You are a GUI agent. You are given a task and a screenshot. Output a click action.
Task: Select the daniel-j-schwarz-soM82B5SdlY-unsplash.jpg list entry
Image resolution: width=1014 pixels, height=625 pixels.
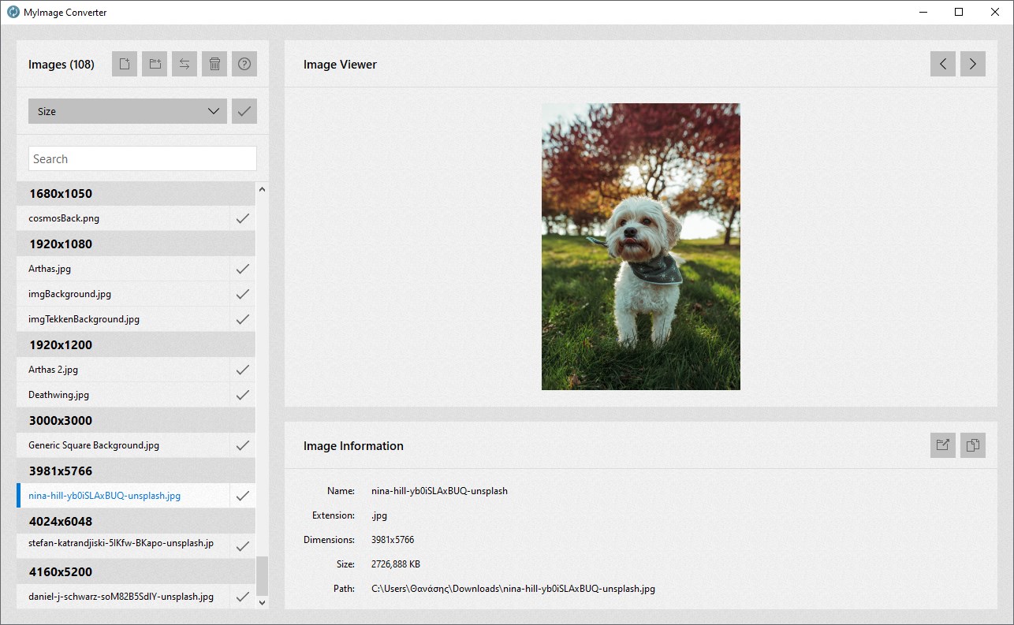click(124, 597)
